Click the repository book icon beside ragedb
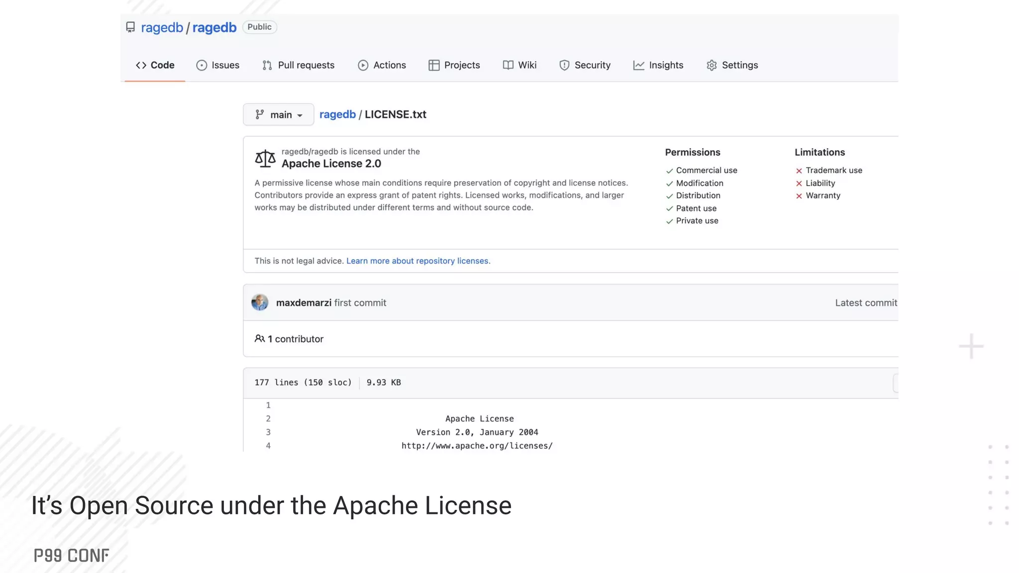Screen dimensions: 1019x573 coord(130,27)
